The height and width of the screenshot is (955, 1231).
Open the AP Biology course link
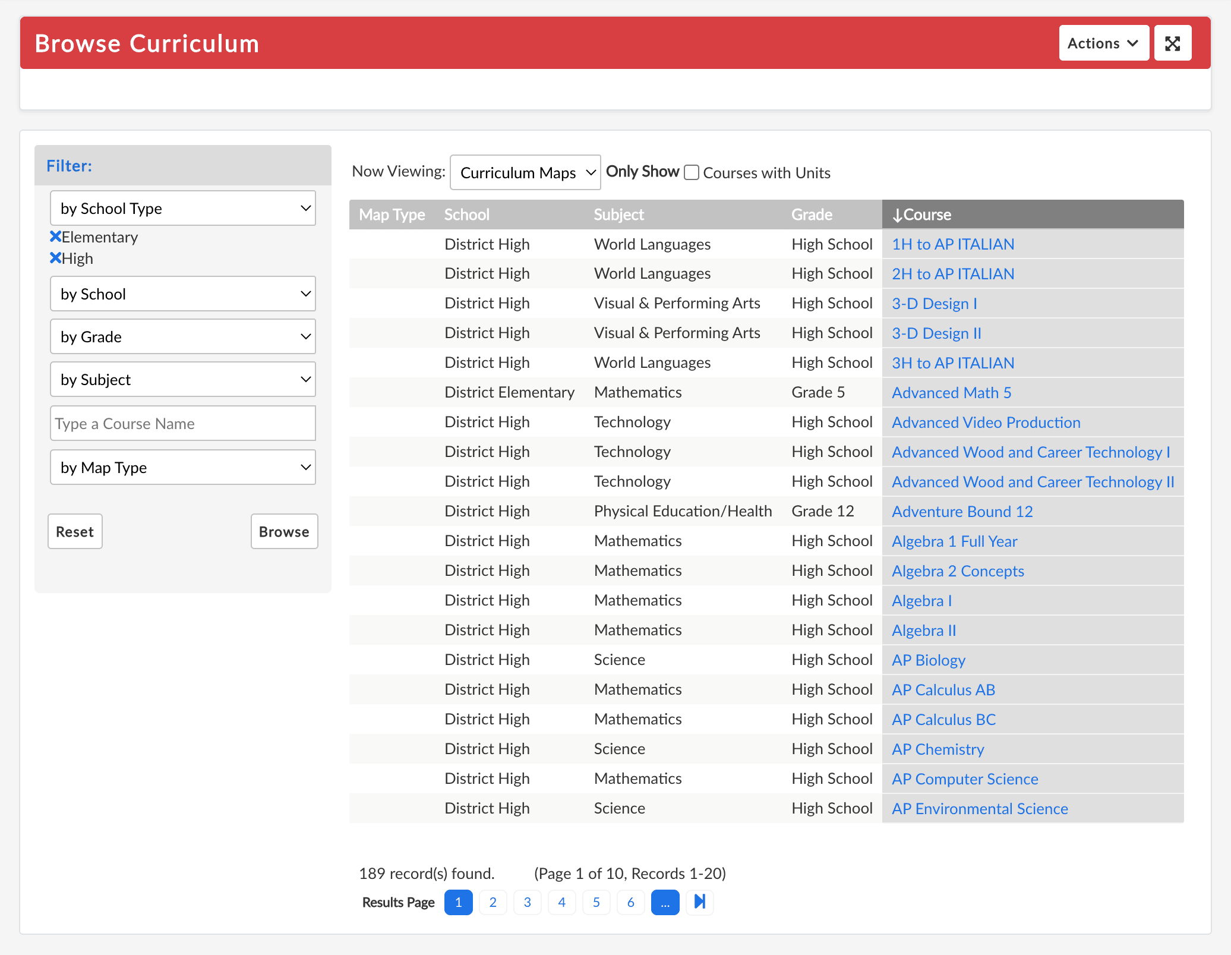tap(929, 660)
